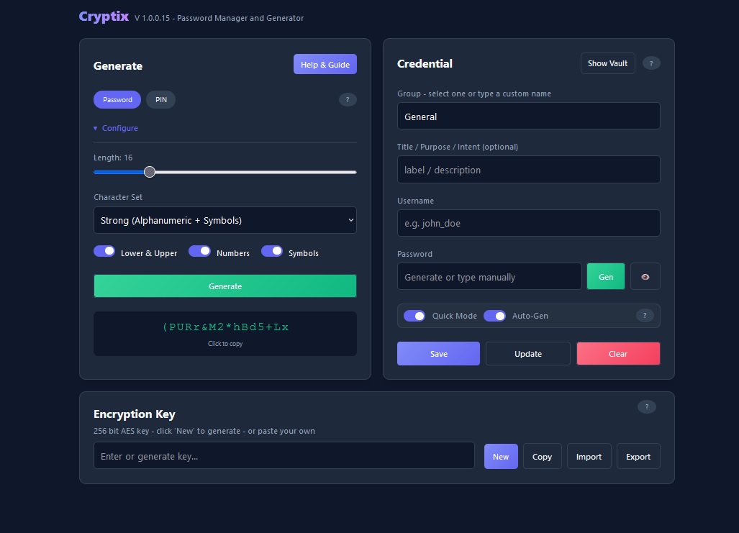The height and width of the screenshot is (533, 739).
Task: Collapse the Configure section
Action: [115, 127]
